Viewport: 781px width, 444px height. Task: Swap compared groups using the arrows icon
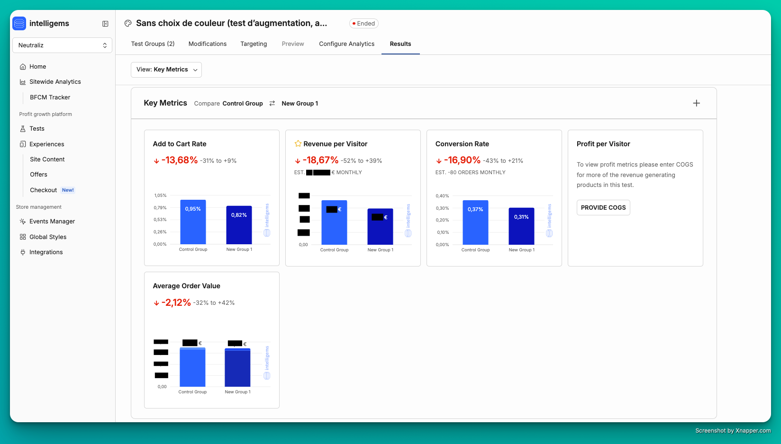coord(272,103)
